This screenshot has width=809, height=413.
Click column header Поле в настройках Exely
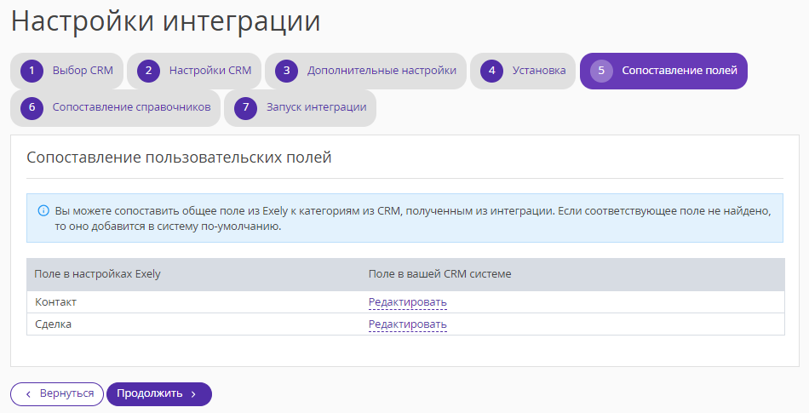pyautogui.click(x=98, y=274)
